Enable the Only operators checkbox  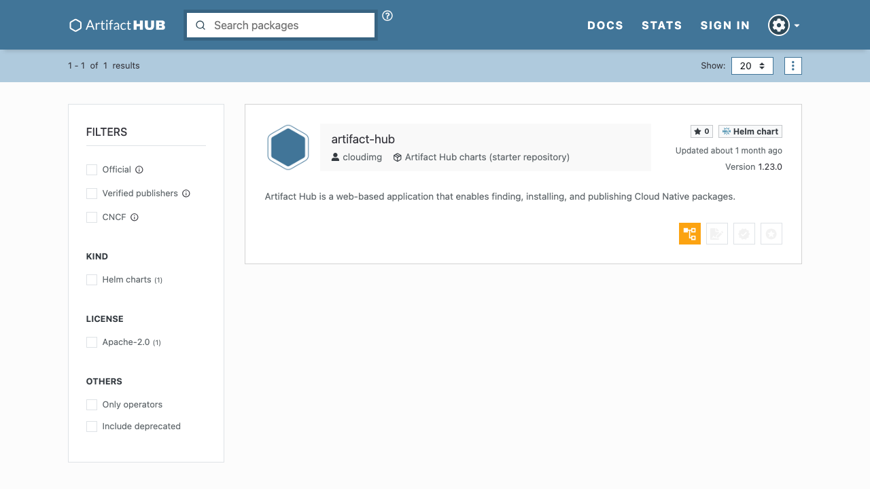click(92, 405)
